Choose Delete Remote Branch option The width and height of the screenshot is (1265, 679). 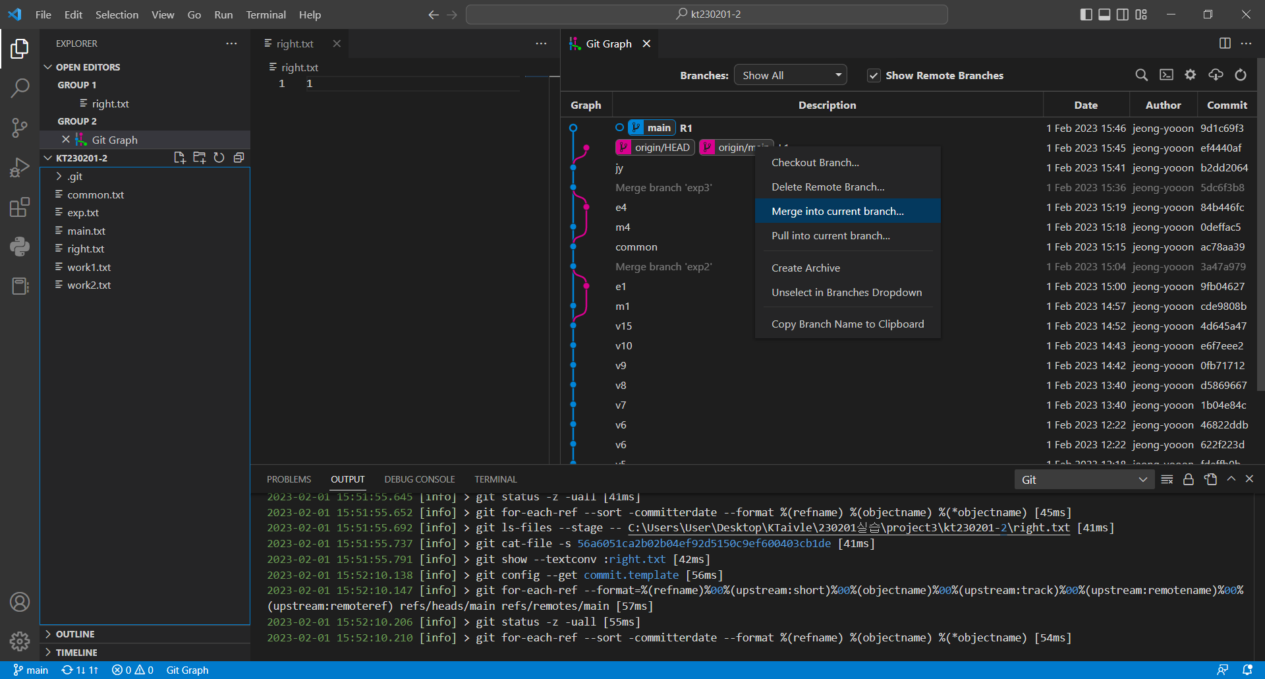pos(847,187)
